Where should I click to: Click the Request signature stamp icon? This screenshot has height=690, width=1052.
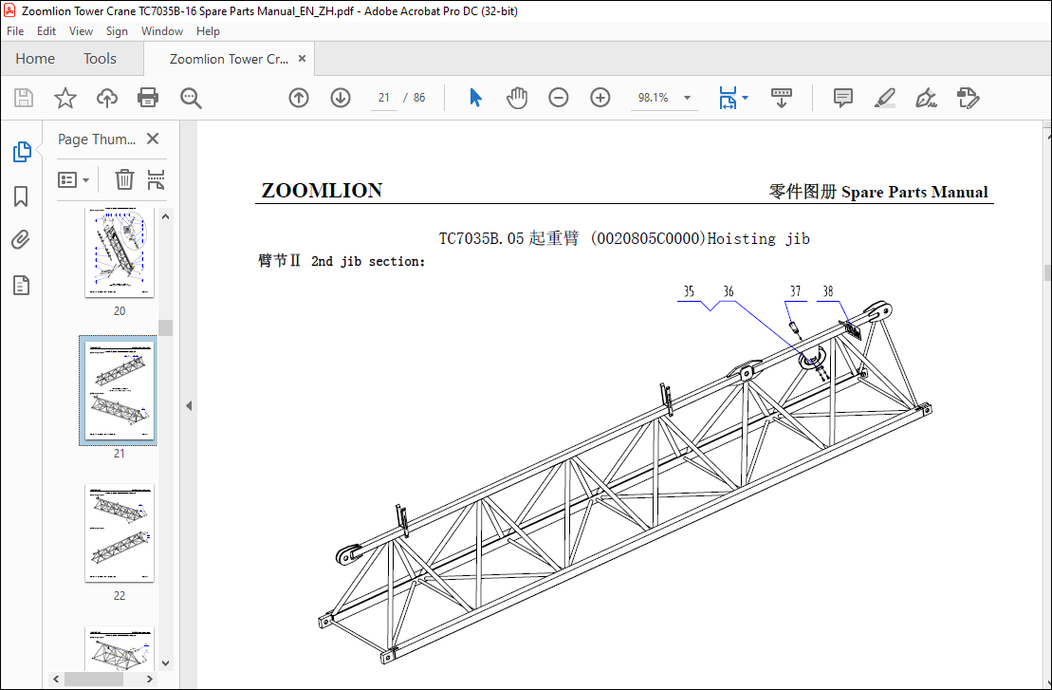pyautogui.click(x=969, y=98)
